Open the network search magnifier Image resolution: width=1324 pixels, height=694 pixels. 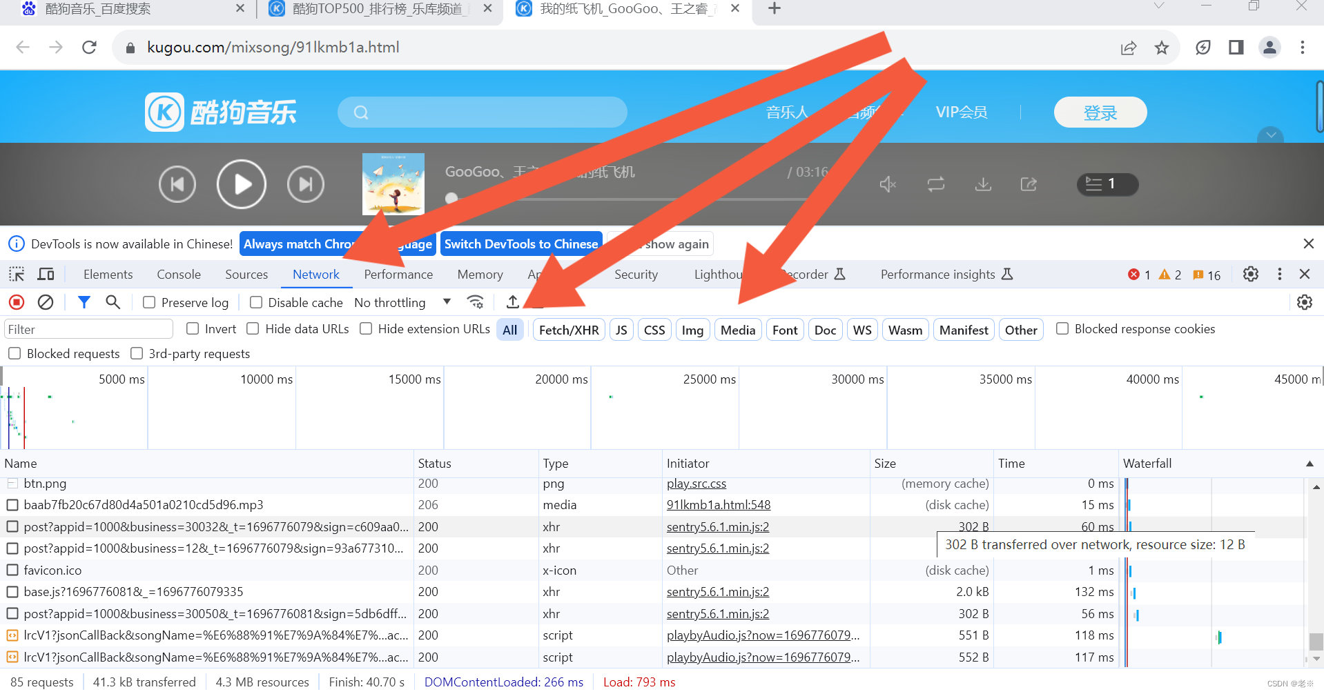(113, 302)
